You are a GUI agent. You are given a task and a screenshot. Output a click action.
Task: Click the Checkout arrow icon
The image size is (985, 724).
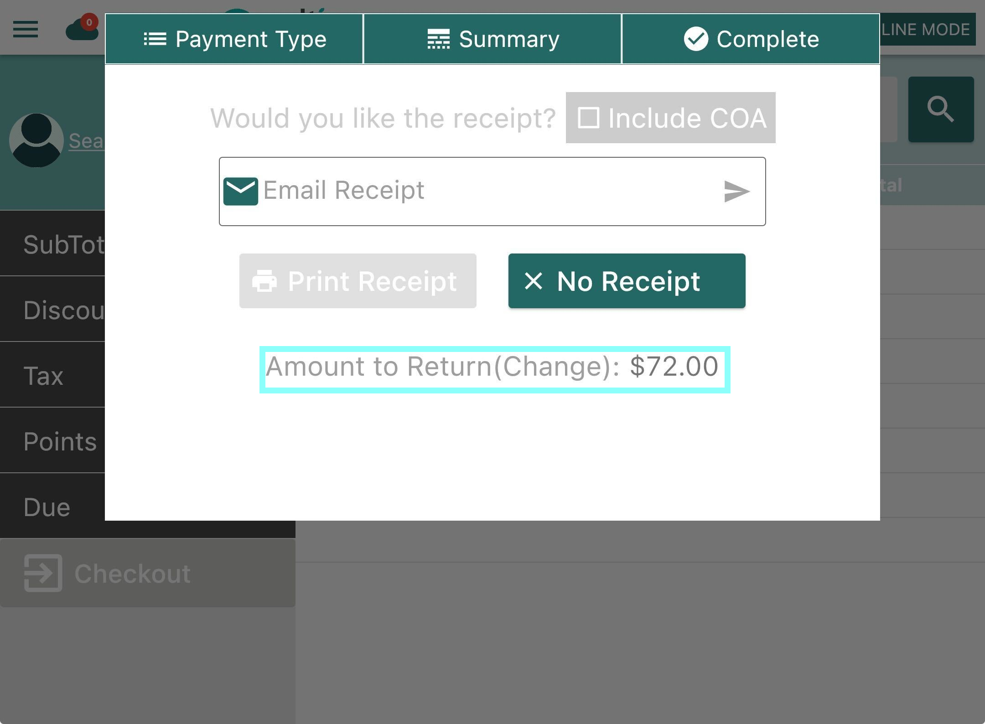43,573
